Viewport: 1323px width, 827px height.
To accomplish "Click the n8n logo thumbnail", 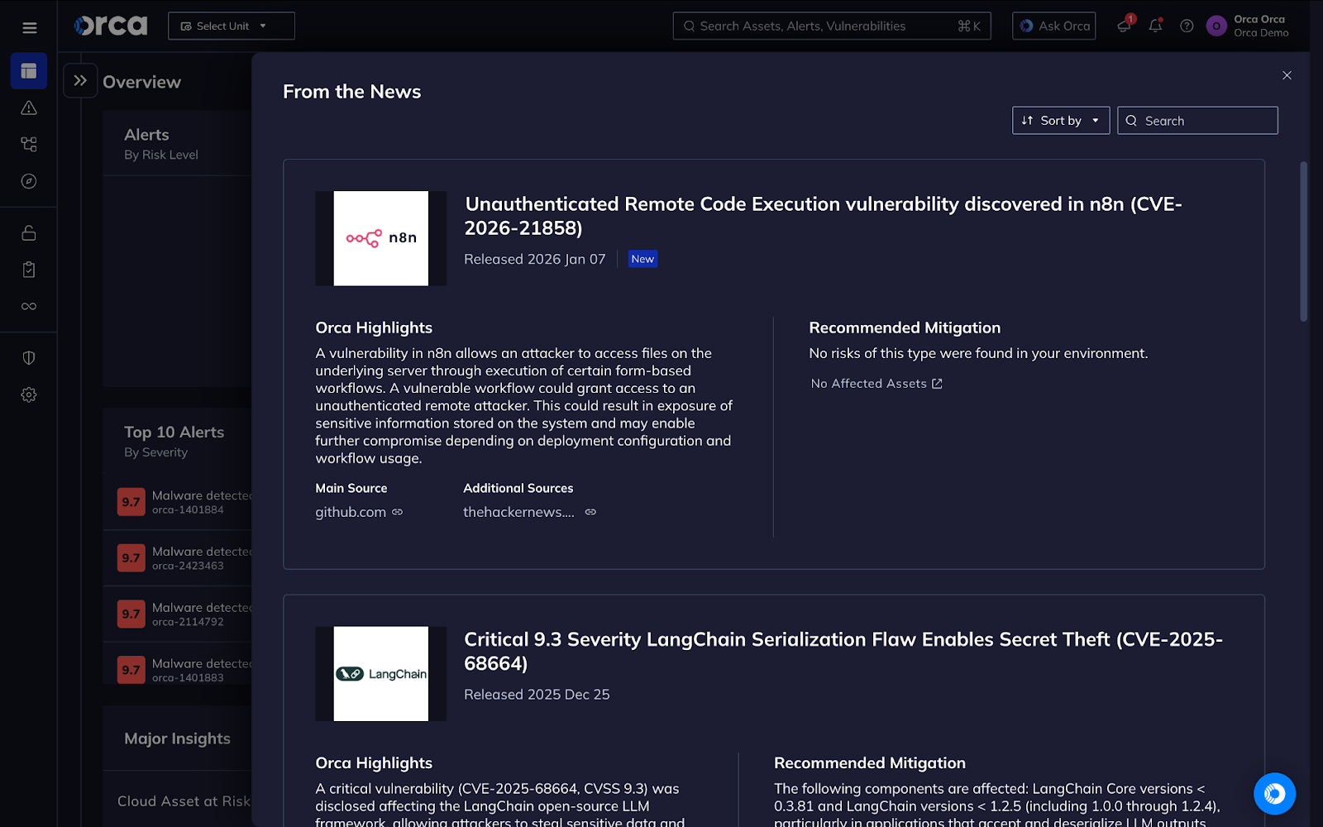I will (x=380, y=238).
